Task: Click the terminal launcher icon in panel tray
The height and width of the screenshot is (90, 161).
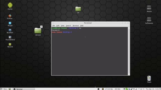Action: [98, 89]
